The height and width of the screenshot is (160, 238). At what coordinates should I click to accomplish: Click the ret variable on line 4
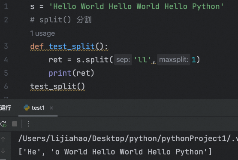tap(55, 60)
